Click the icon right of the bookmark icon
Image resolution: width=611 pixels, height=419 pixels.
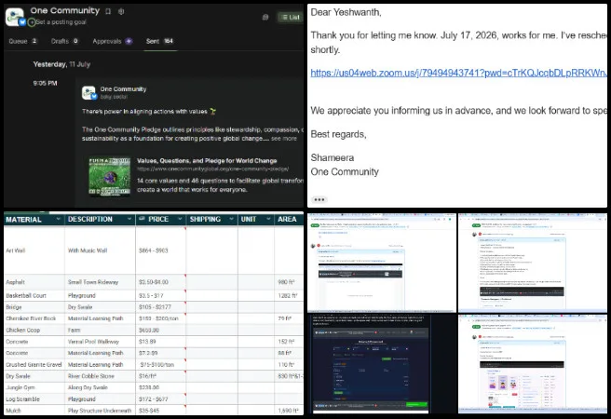click(x=121, y=11)
